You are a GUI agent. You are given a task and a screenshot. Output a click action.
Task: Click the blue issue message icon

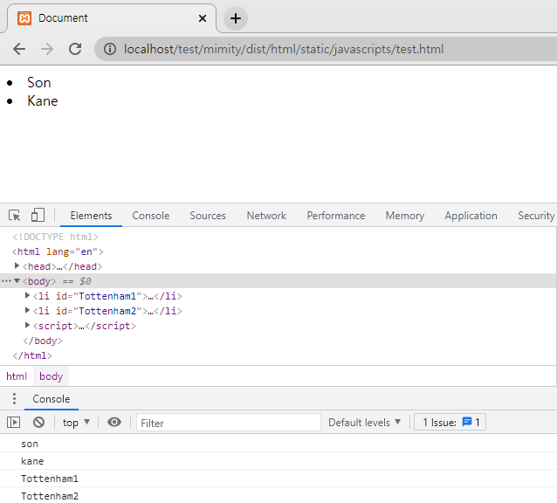pos(467,422)
